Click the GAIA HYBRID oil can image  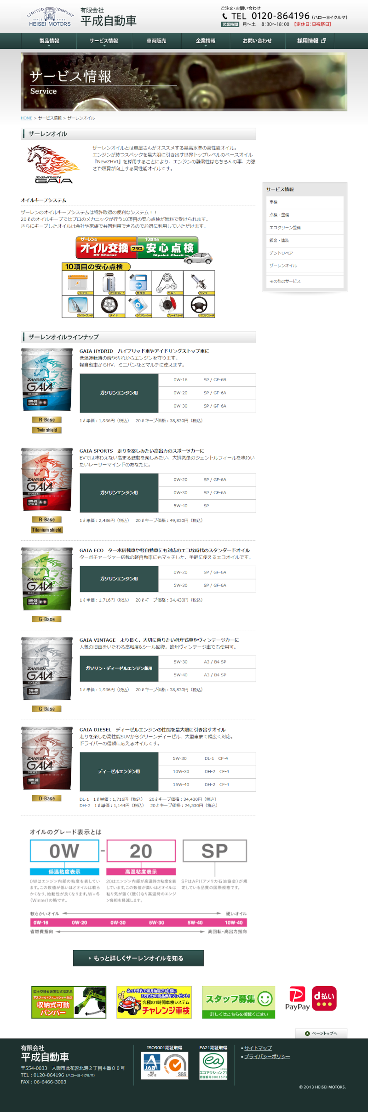click(x=47, y=379)
